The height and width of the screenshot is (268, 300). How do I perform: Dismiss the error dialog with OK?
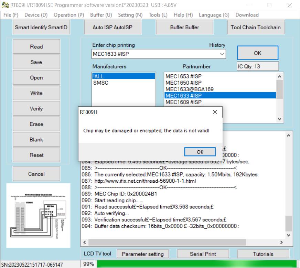pos(200,152)
